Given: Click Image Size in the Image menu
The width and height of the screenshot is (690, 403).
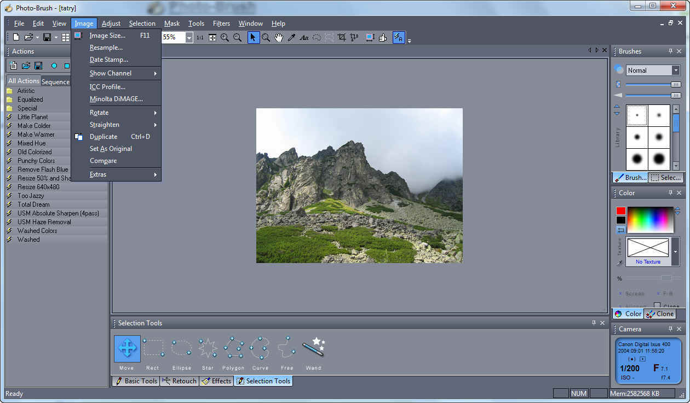Looking at the screenshot, I should tap(108, 35).
